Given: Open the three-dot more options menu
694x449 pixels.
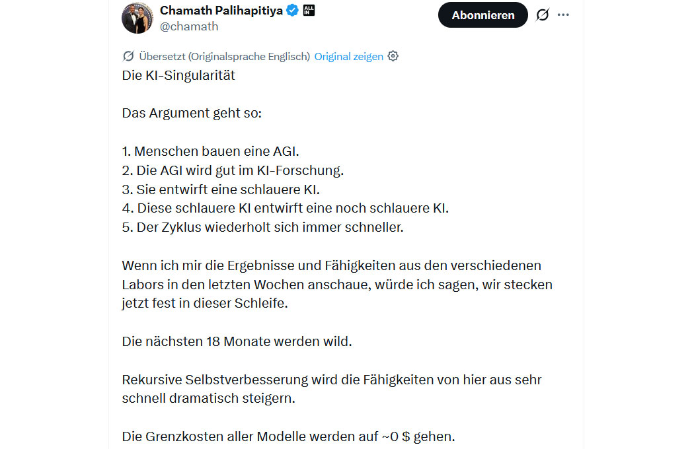Looking at the screenshot, I should (563, 15).
